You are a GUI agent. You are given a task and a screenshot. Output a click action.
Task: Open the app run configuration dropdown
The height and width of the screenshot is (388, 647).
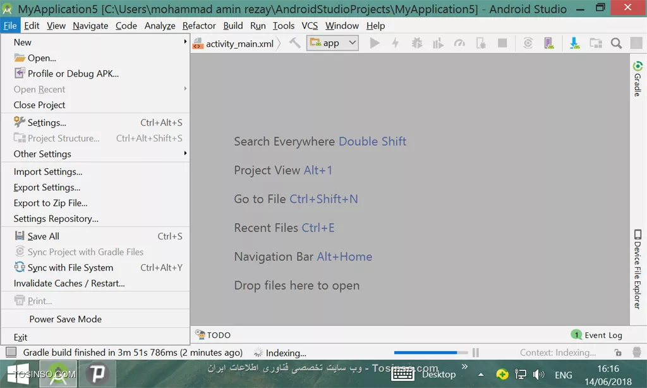(332, 43)
